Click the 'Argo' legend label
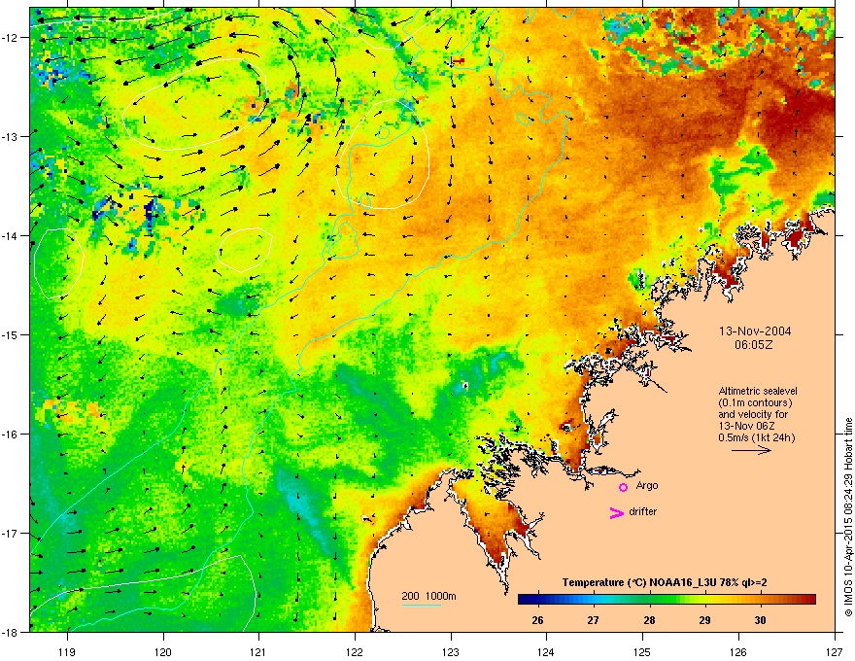This screenshot has width=855, height=661. 647,485
